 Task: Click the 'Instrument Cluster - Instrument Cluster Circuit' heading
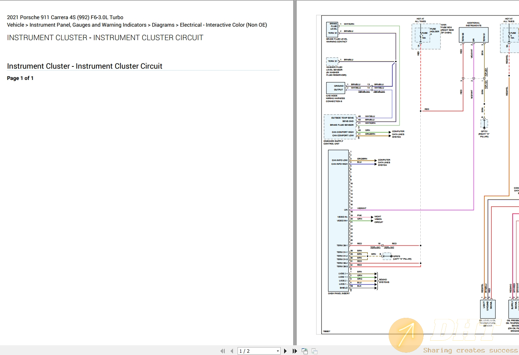point(85,66)
